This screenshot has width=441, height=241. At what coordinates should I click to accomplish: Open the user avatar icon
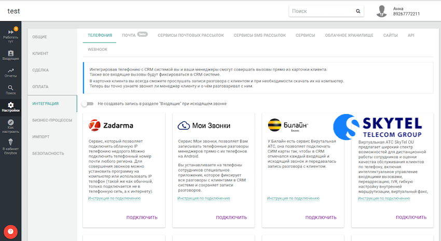(x=382, y=11)
